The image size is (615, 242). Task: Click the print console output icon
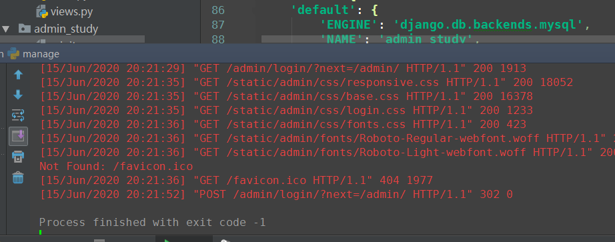point(18,157)
